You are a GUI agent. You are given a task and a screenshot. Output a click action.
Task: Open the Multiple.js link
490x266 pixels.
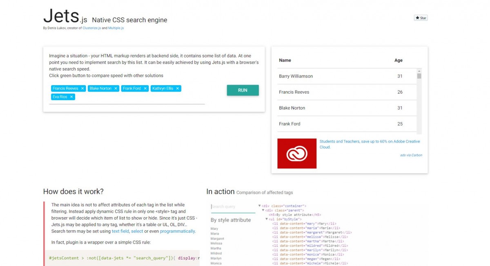tap(116, 28)
